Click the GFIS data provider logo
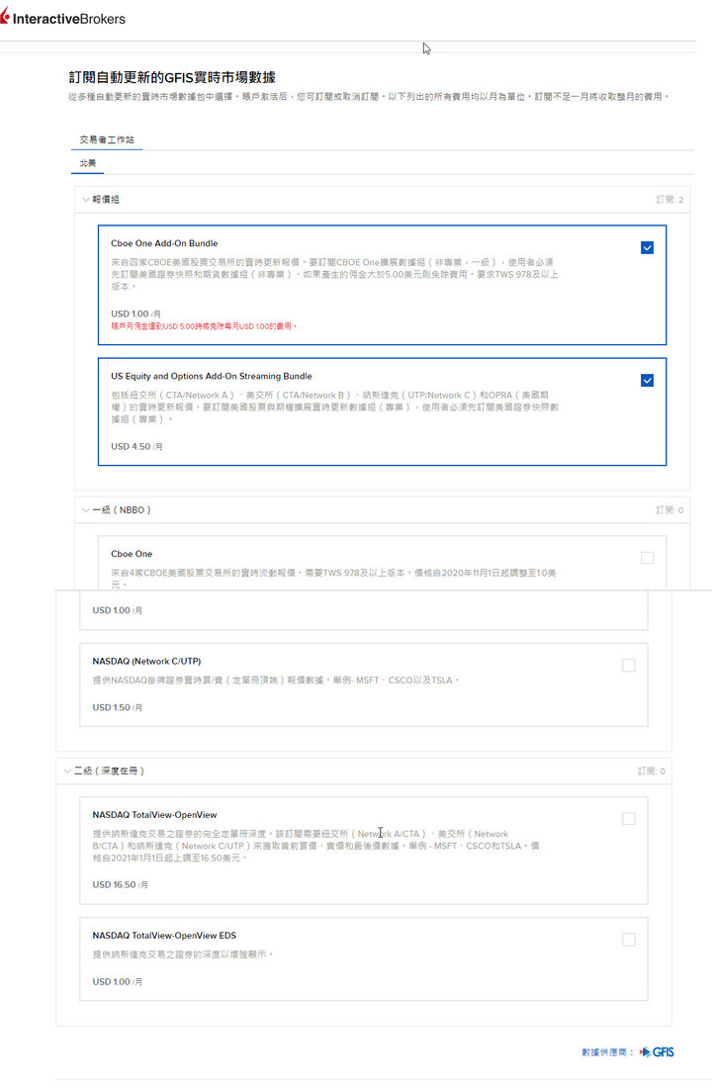 658,1051
